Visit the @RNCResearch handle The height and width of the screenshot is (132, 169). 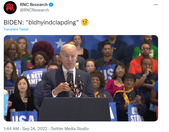(x=34, y=10)
